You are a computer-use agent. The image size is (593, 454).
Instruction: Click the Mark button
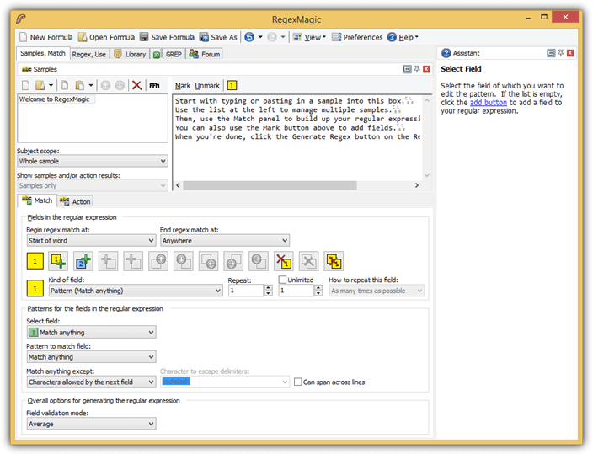pyautogui.click(x=183, y=86)
